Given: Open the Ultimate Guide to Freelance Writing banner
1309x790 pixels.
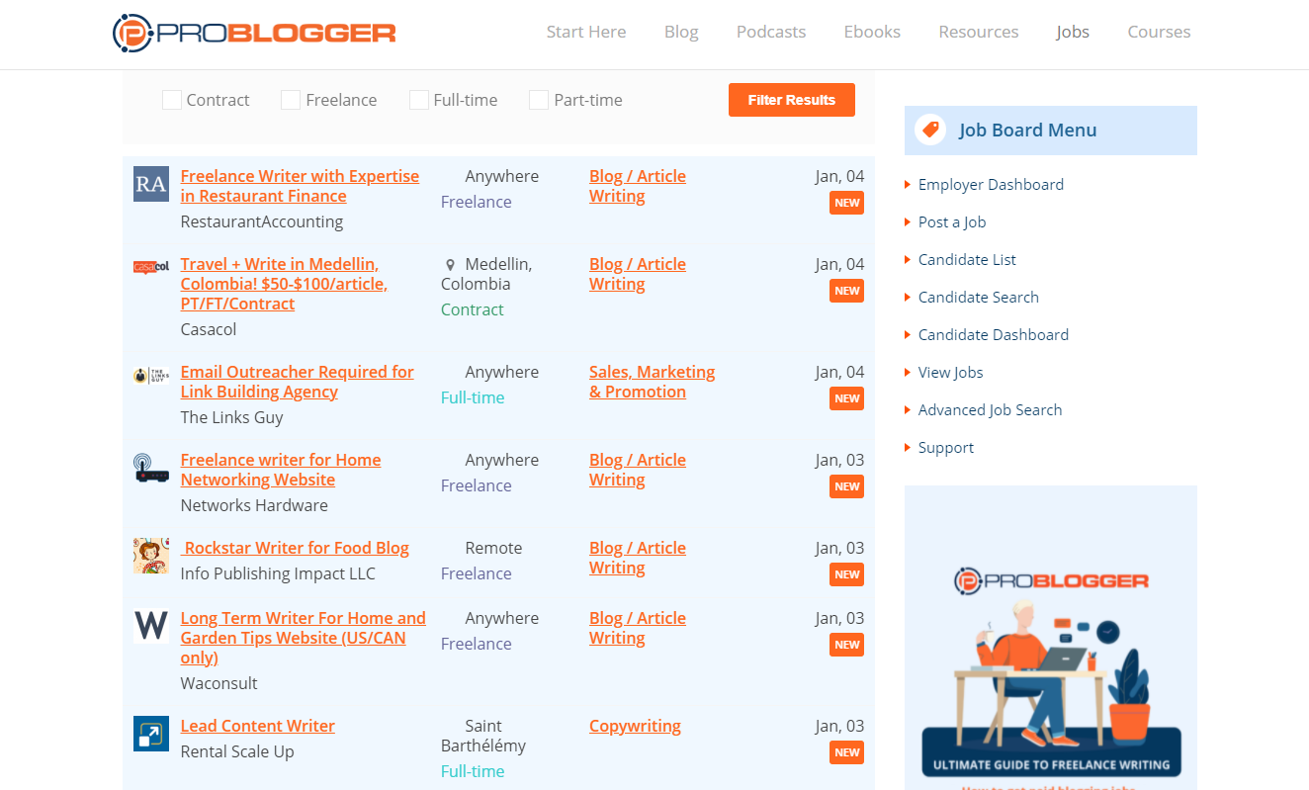Looking at the screenshot, I should [x=1051, y=638].
